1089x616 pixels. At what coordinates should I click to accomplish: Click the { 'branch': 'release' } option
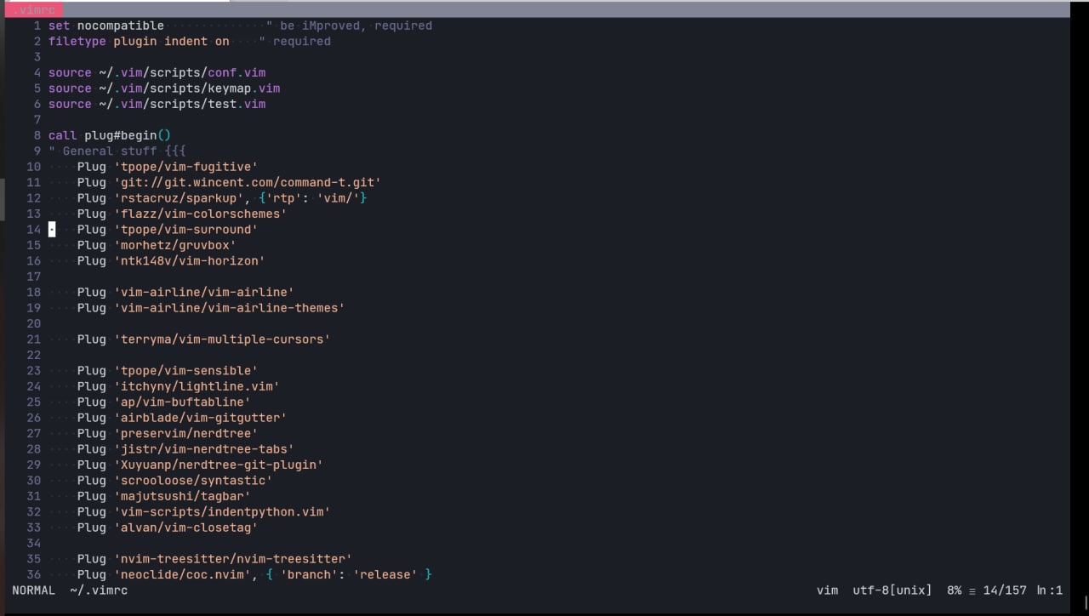349,574
